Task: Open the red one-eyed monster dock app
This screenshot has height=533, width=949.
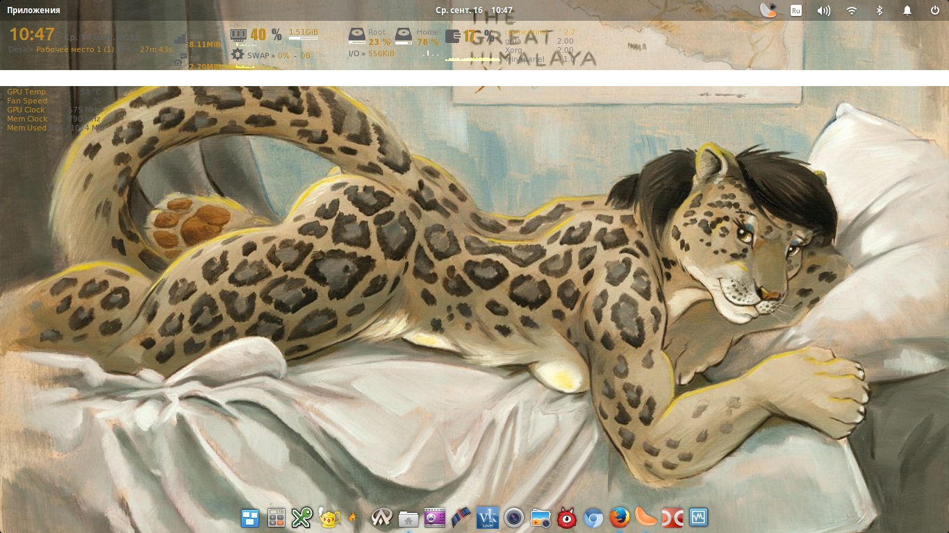Action: [x=566, y=518]
